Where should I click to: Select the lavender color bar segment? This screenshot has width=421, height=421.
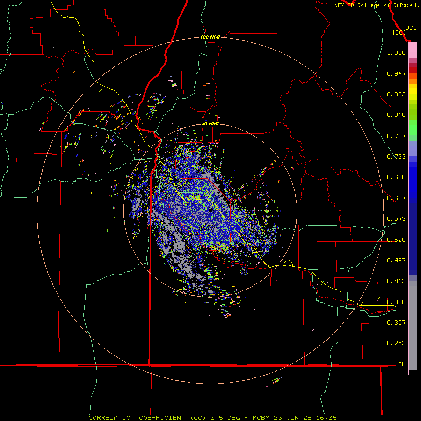pyautogui.click(x=413, y=148)
